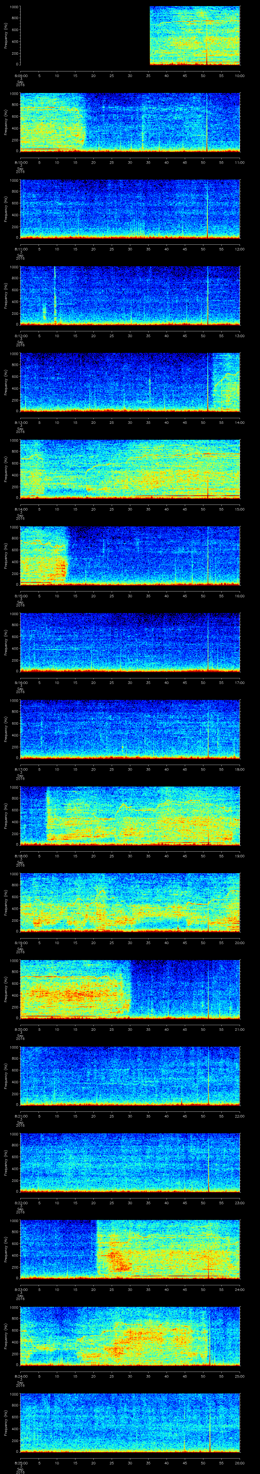Click the 8:18:00 start time label

pos(21,856)
